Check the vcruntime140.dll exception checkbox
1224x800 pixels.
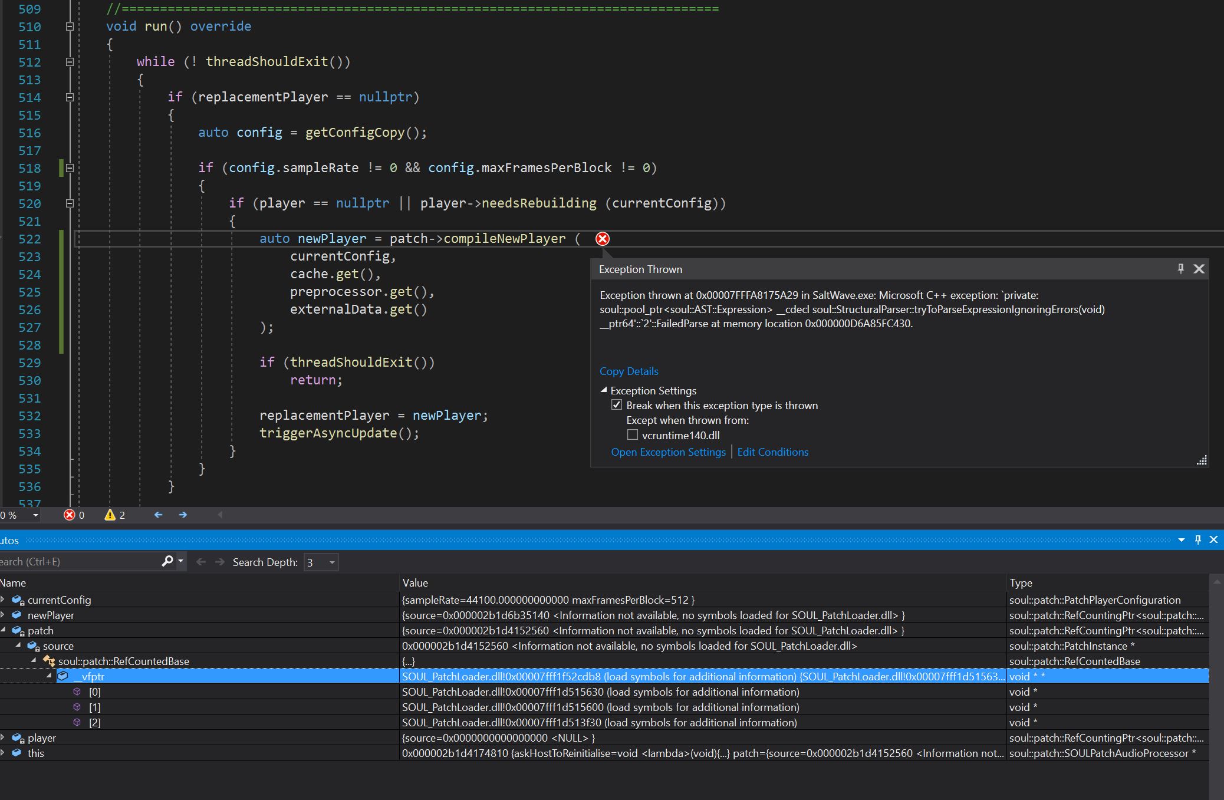[633, 435]
